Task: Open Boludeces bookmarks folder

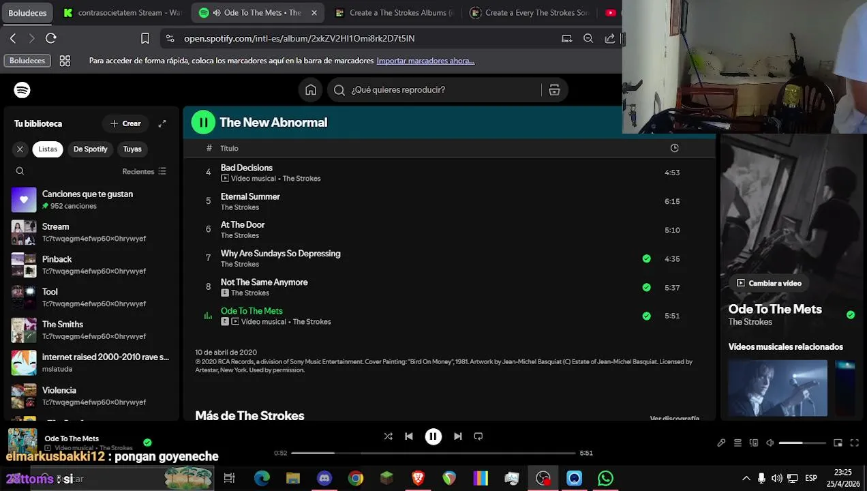Action: [x=27, y=61]
